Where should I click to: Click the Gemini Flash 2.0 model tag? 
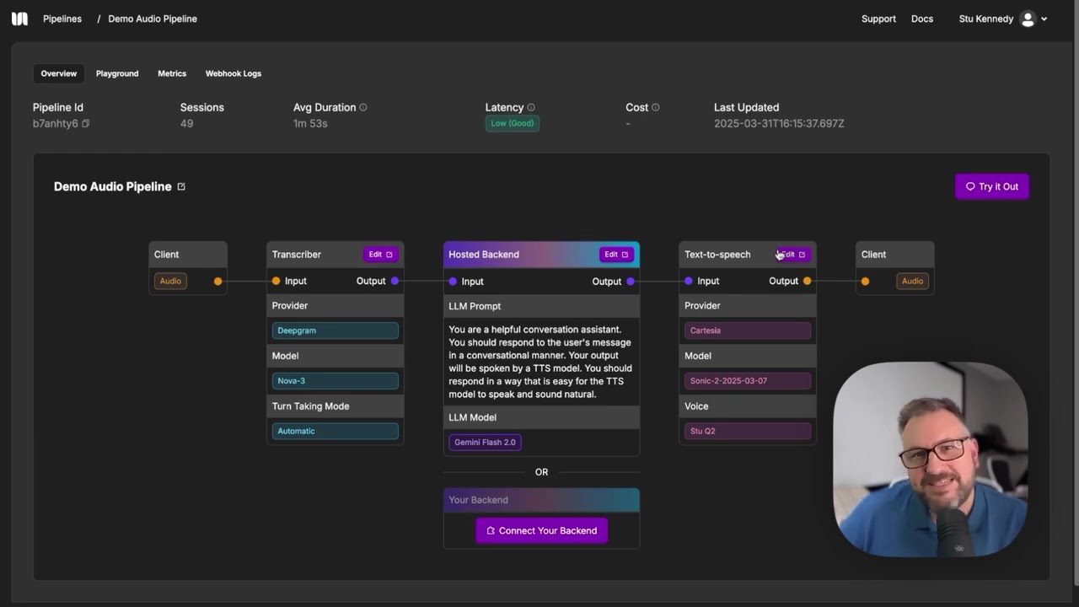click(x=485, y=442)
